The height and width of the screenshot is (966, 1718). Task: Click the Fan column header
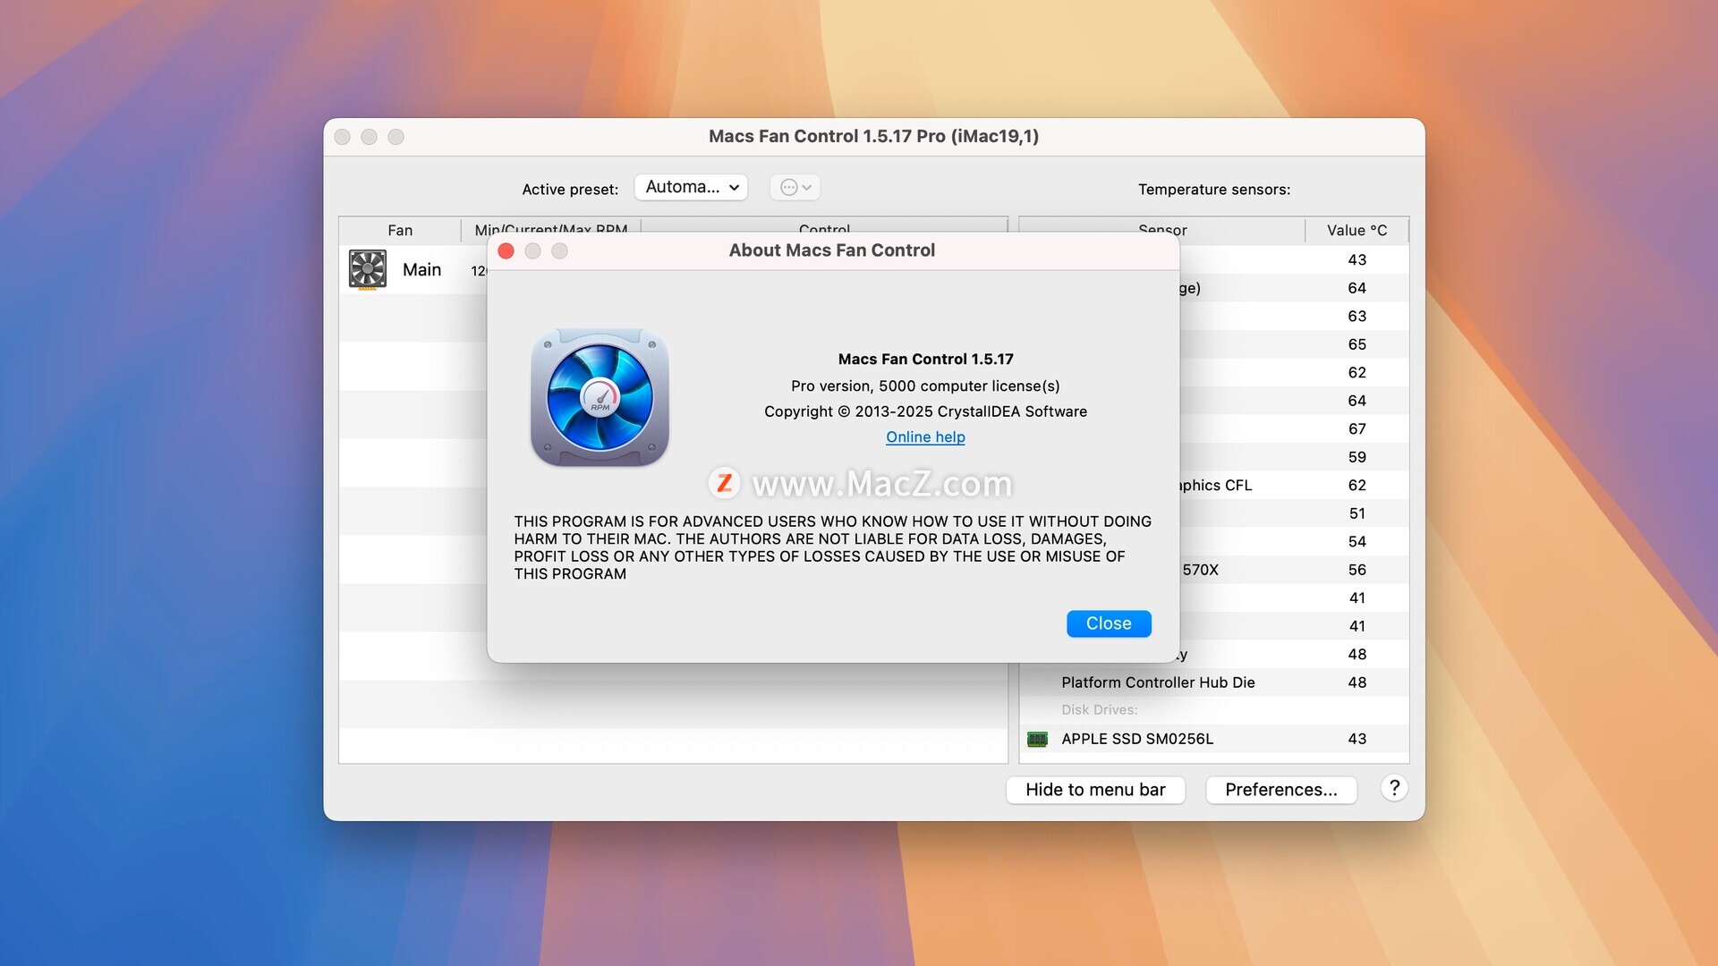click(x=400, y=230)
